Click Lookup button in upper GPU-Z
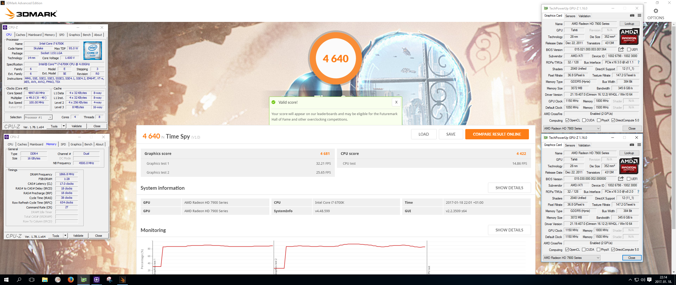 [629, 24]
